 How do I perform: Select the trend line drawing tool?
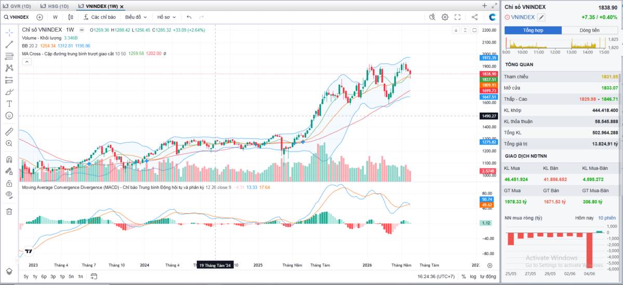[x=9, y=44]
